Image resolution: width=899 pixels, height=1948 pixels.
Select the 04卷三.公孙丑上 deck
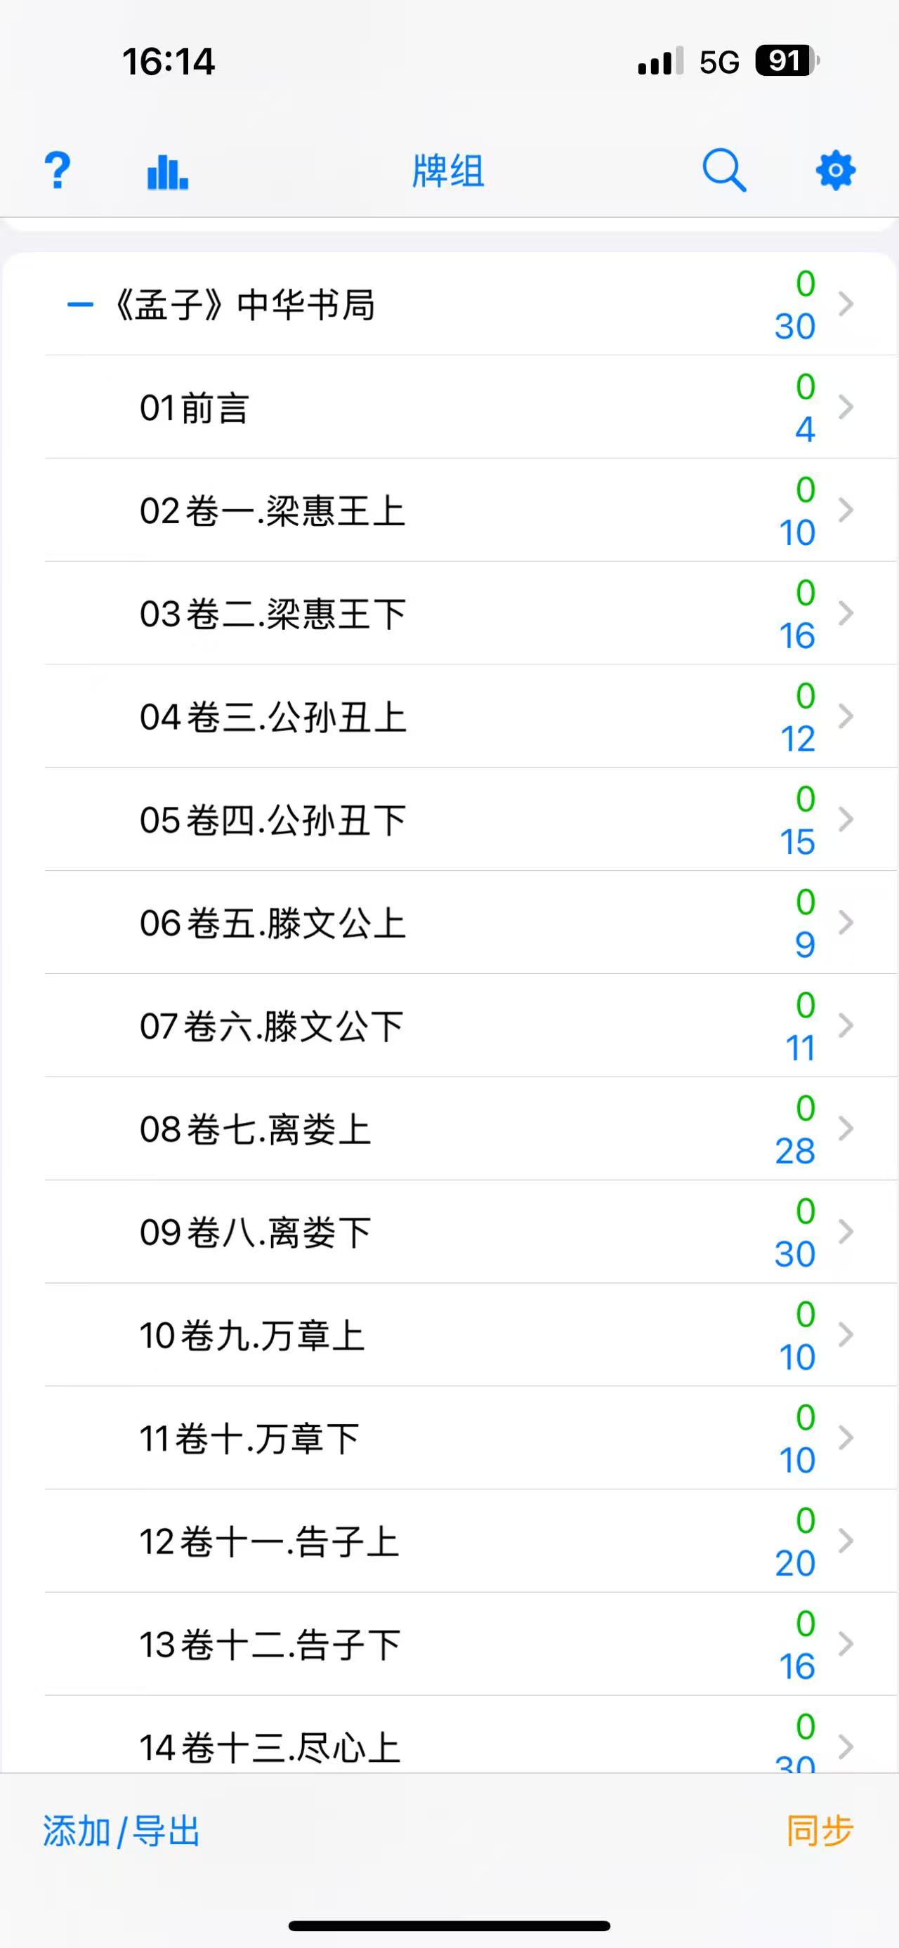[273, 717]
